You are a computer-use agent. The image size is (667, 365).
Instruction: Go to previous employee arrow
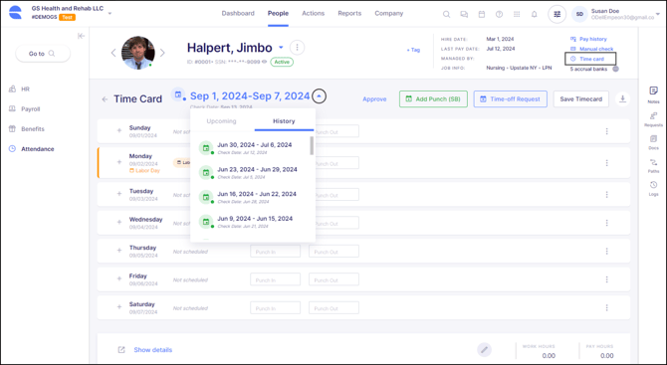[x=113, y=53]
